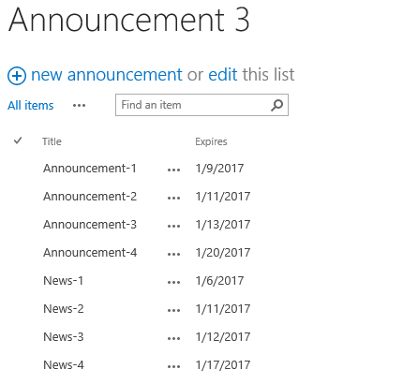
Task: Toggle the select-all checkmark in header
Action: click(x=18, y=140)
